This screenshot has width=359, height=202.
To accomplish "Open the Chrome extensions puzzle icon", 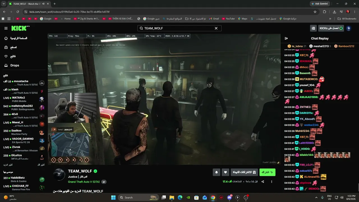I will 325,12.
